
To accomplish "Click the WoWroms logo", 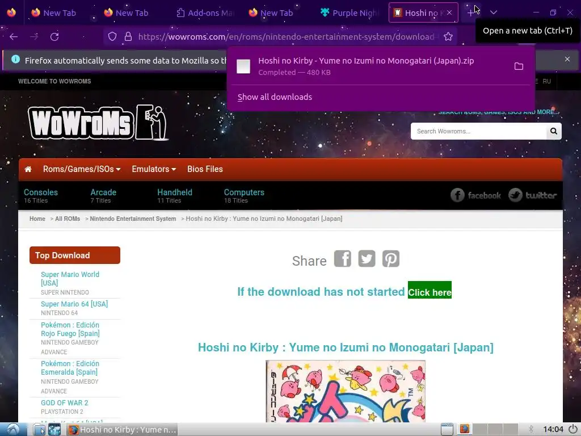I will click(x=99, y=123).
